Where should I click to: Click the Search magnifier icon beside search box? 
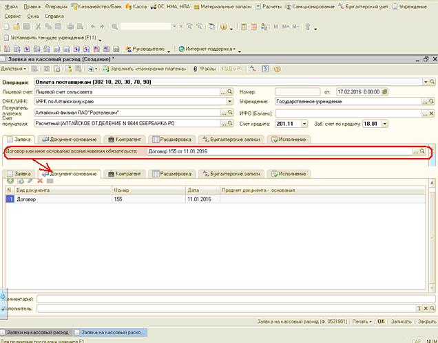114,27
